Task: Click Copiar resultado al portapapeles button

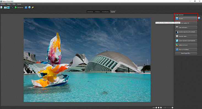Action: pyautogui.click(x=186, y=41)
